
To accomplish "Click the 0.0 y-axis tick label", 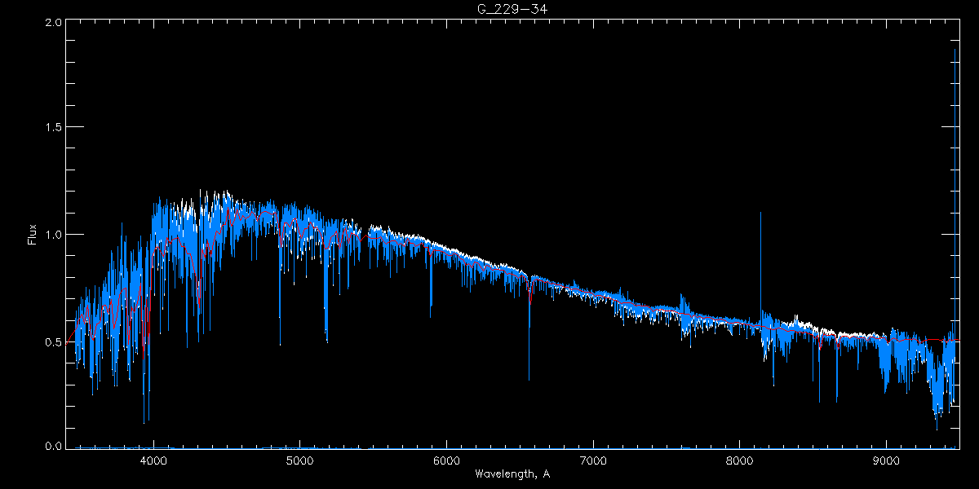I will (x=52, y=446).
